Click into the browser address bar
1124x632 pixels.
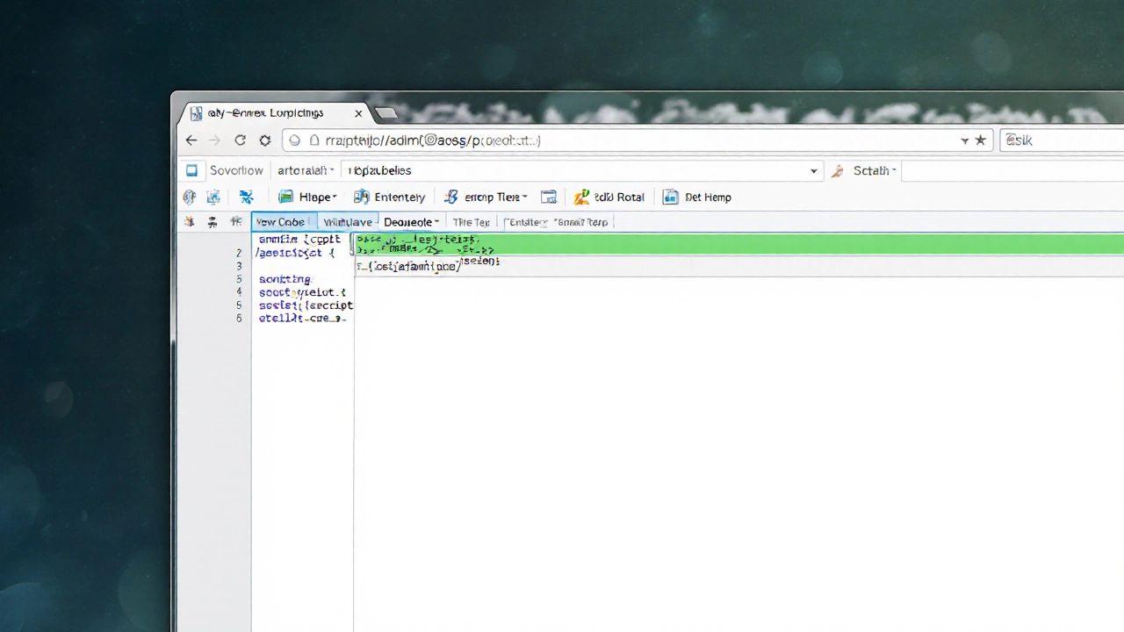coord(615,140)
